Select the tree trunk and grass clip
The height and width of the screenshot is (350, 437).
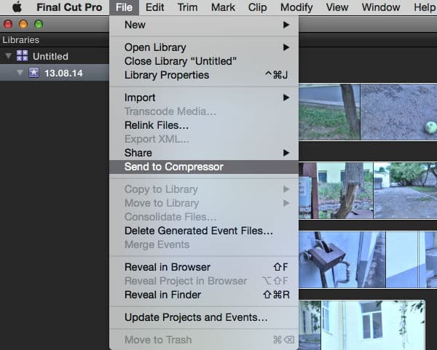pyautogui.click(x=329, y=112)
